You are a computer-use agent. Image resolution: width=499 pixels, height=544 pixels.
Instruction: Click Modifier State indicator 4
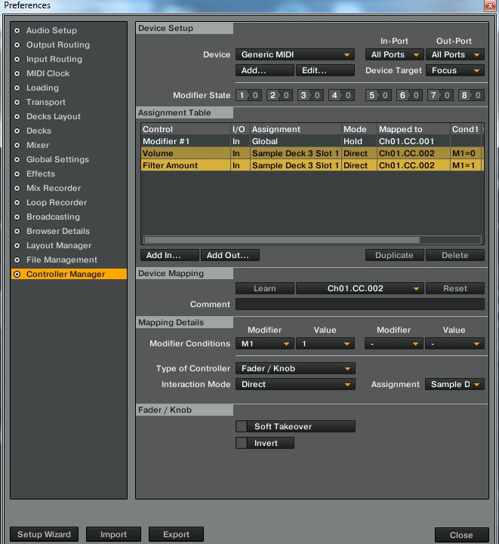(341, 95)
